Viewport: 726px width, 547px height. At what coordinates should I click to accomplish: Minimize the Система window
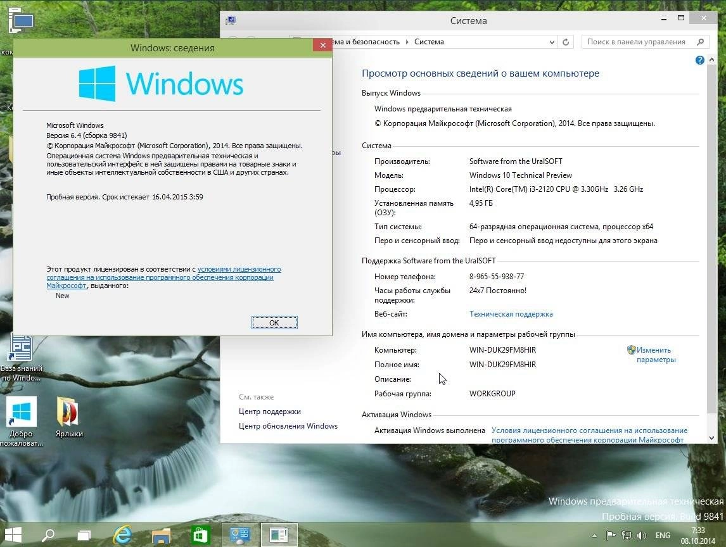(663, 18)
